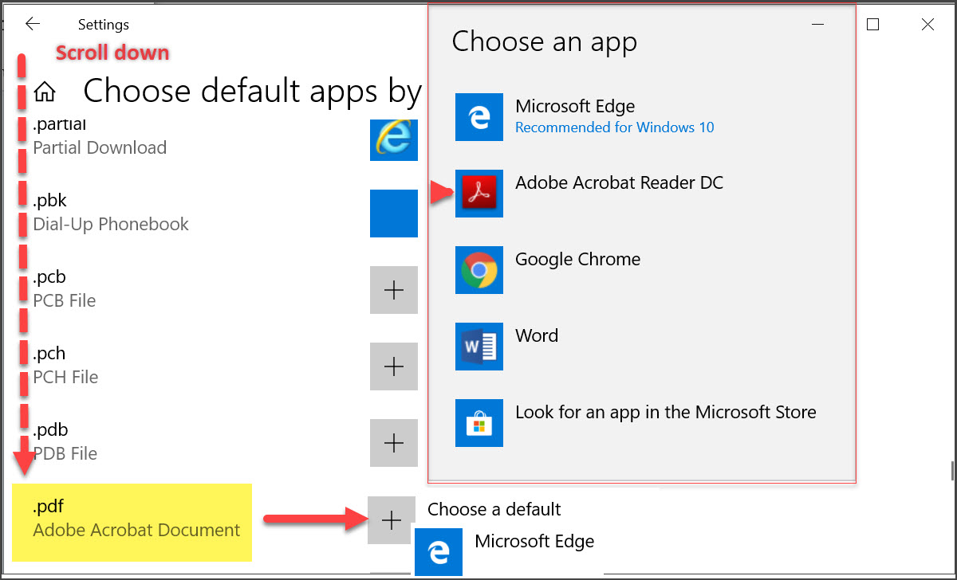957x580 pixels.
Task: Maximize the Settings window
Action: [x=872, y=25]
